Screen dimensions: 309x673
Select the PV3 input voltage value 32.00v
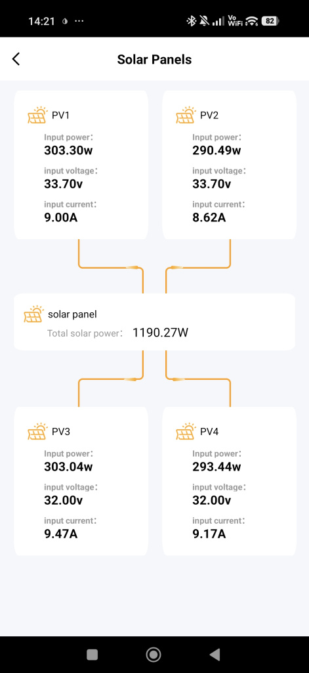coord(64,500)
